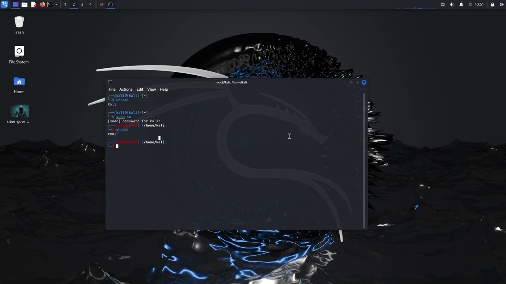The image size is (506, 284).
Task: Click the '[sudo] password for kali:' line
Action: tap(134, 121)
